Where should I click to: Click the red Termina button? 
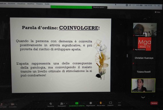click(x=154, y=103)
